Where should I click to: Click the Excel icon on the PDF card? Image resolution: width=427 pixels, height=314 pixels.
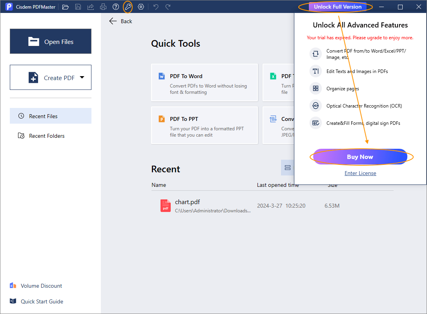(x=273, y=76)
